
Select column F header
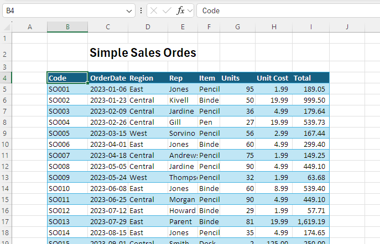click(x=209, y=27)
